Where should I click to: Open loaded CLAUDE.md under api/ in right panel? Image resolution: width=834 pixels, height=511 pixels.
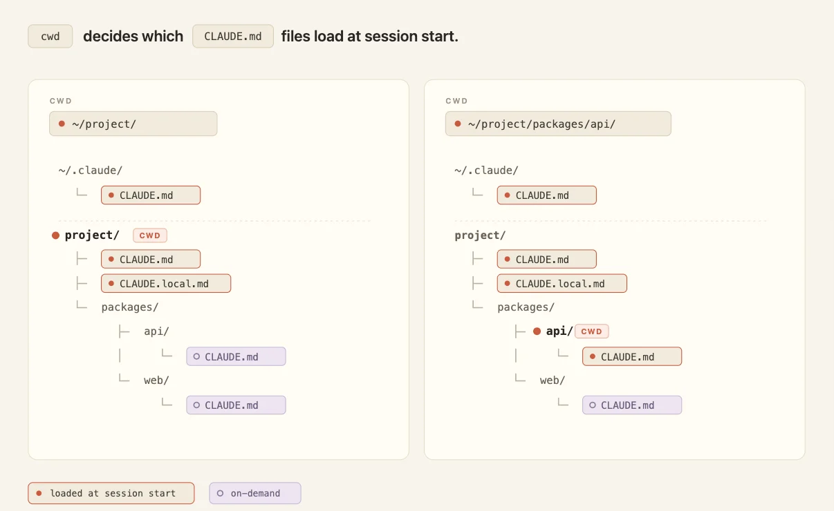pyautogui.click(x=632, y=356)
